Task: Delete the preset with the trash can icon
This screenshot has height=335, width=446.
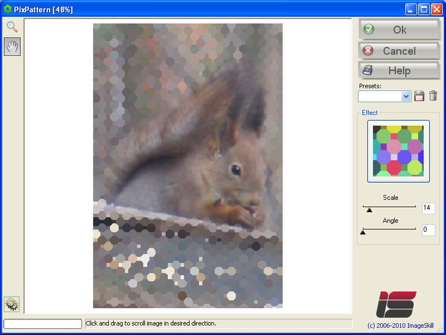Action: pos(433,96)
